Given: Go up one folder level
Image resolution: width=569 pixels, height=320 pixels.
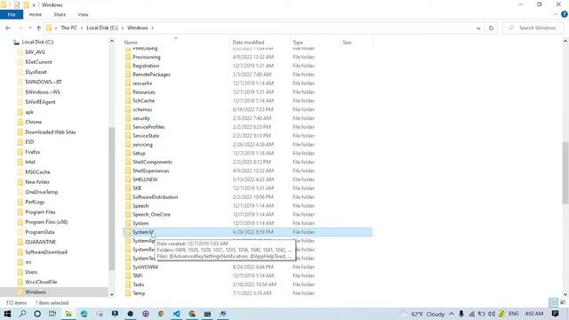Looking at the screenshot, I should point(38,28).
